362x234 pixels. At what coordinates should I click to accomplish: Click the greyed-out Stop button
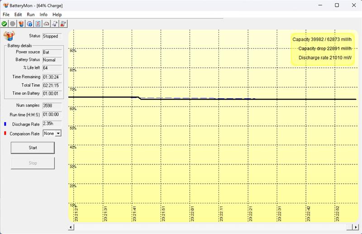[33, 163]
